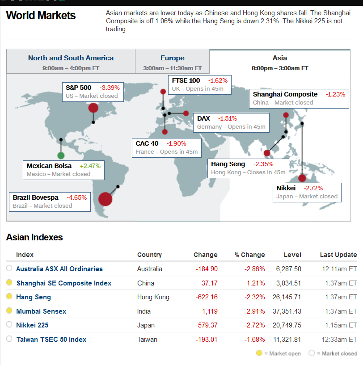This screenshot has height=365, width=363.
Task: Open the Nikkei Japan map info box
Action: point(307,193)
